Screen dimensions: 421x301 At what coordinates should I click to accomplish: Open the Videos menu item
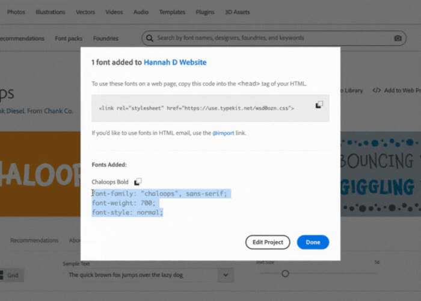(114, 12)
